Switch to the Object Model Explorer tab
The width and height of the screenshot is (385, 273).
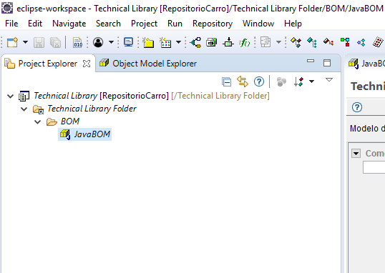[148, 64]
